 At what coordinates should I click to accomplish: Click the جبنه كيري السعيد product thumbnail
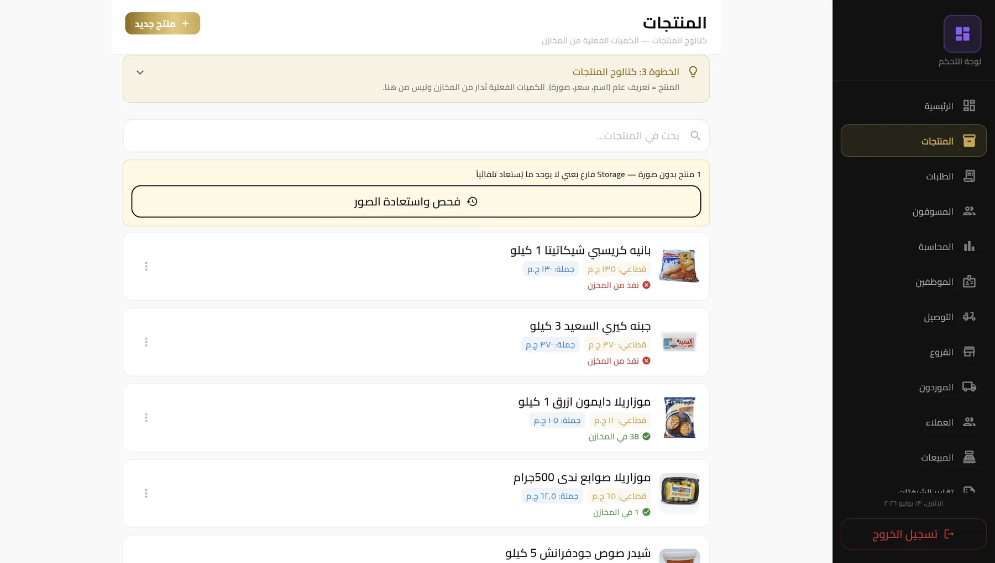pos(679,342)
